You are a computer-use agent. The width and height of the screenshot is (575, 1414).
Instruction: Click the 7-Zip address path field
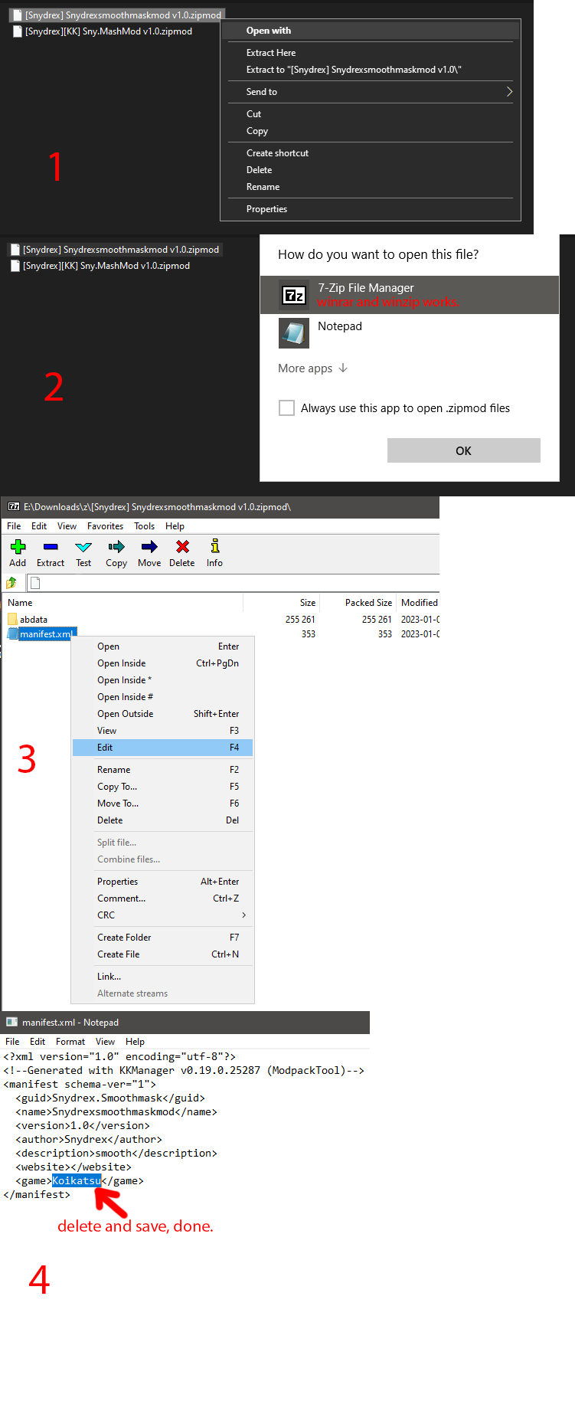point(234,583)
